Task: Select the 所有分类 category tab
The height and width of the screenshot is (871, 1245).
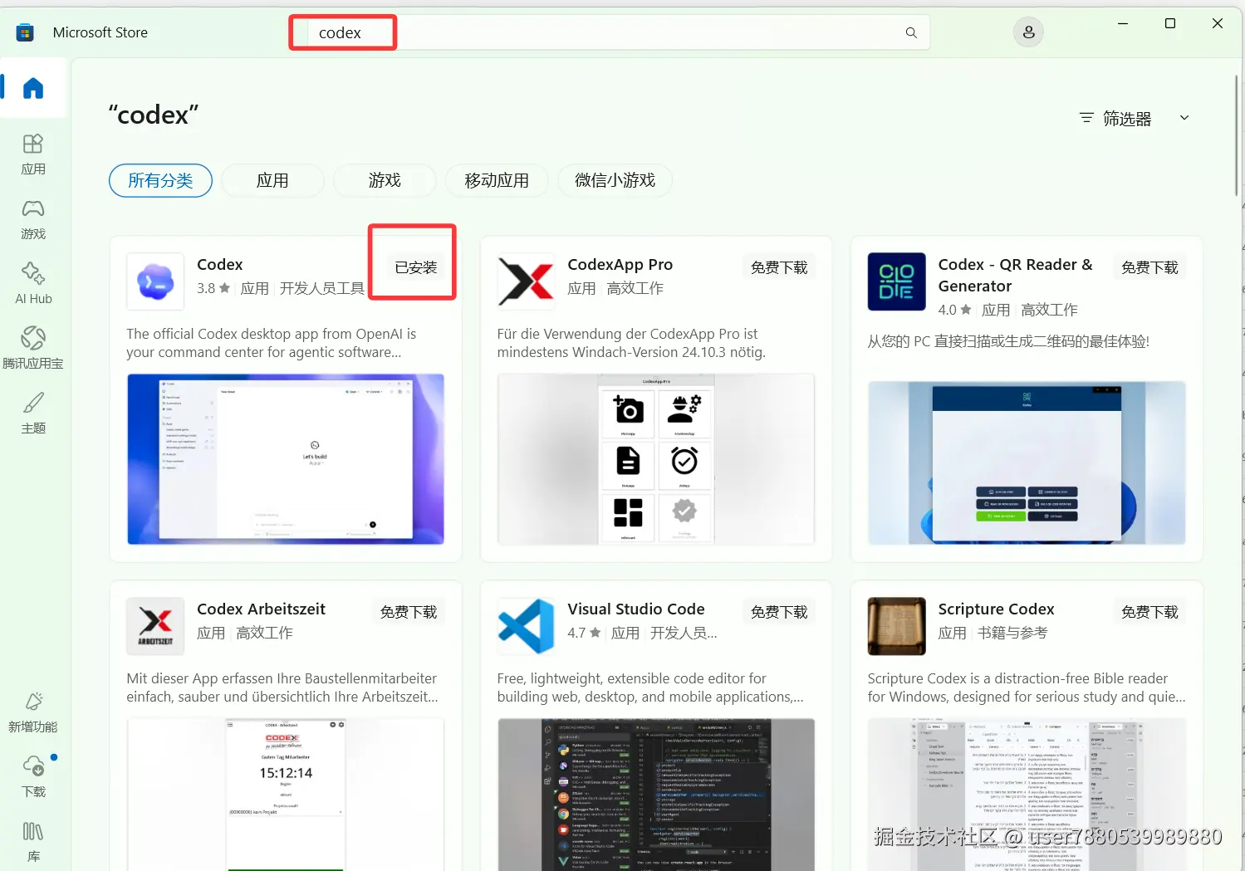Action: [160, 180]
